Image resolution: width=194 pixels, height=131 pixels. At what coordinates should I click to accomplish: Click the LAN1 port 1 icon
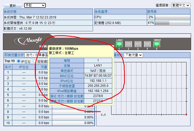[119, 44]
